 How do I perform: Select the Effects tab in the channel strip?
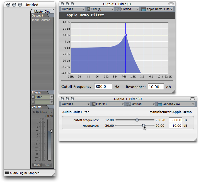point(37,92)
